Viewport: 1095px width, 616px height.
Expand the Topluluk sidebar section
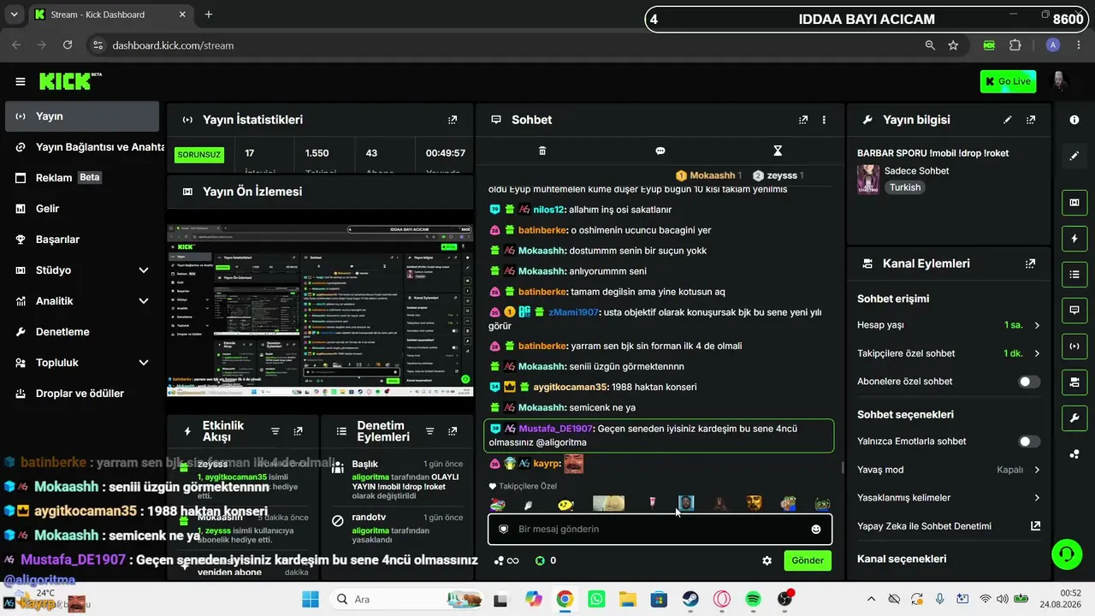[144, 363]
